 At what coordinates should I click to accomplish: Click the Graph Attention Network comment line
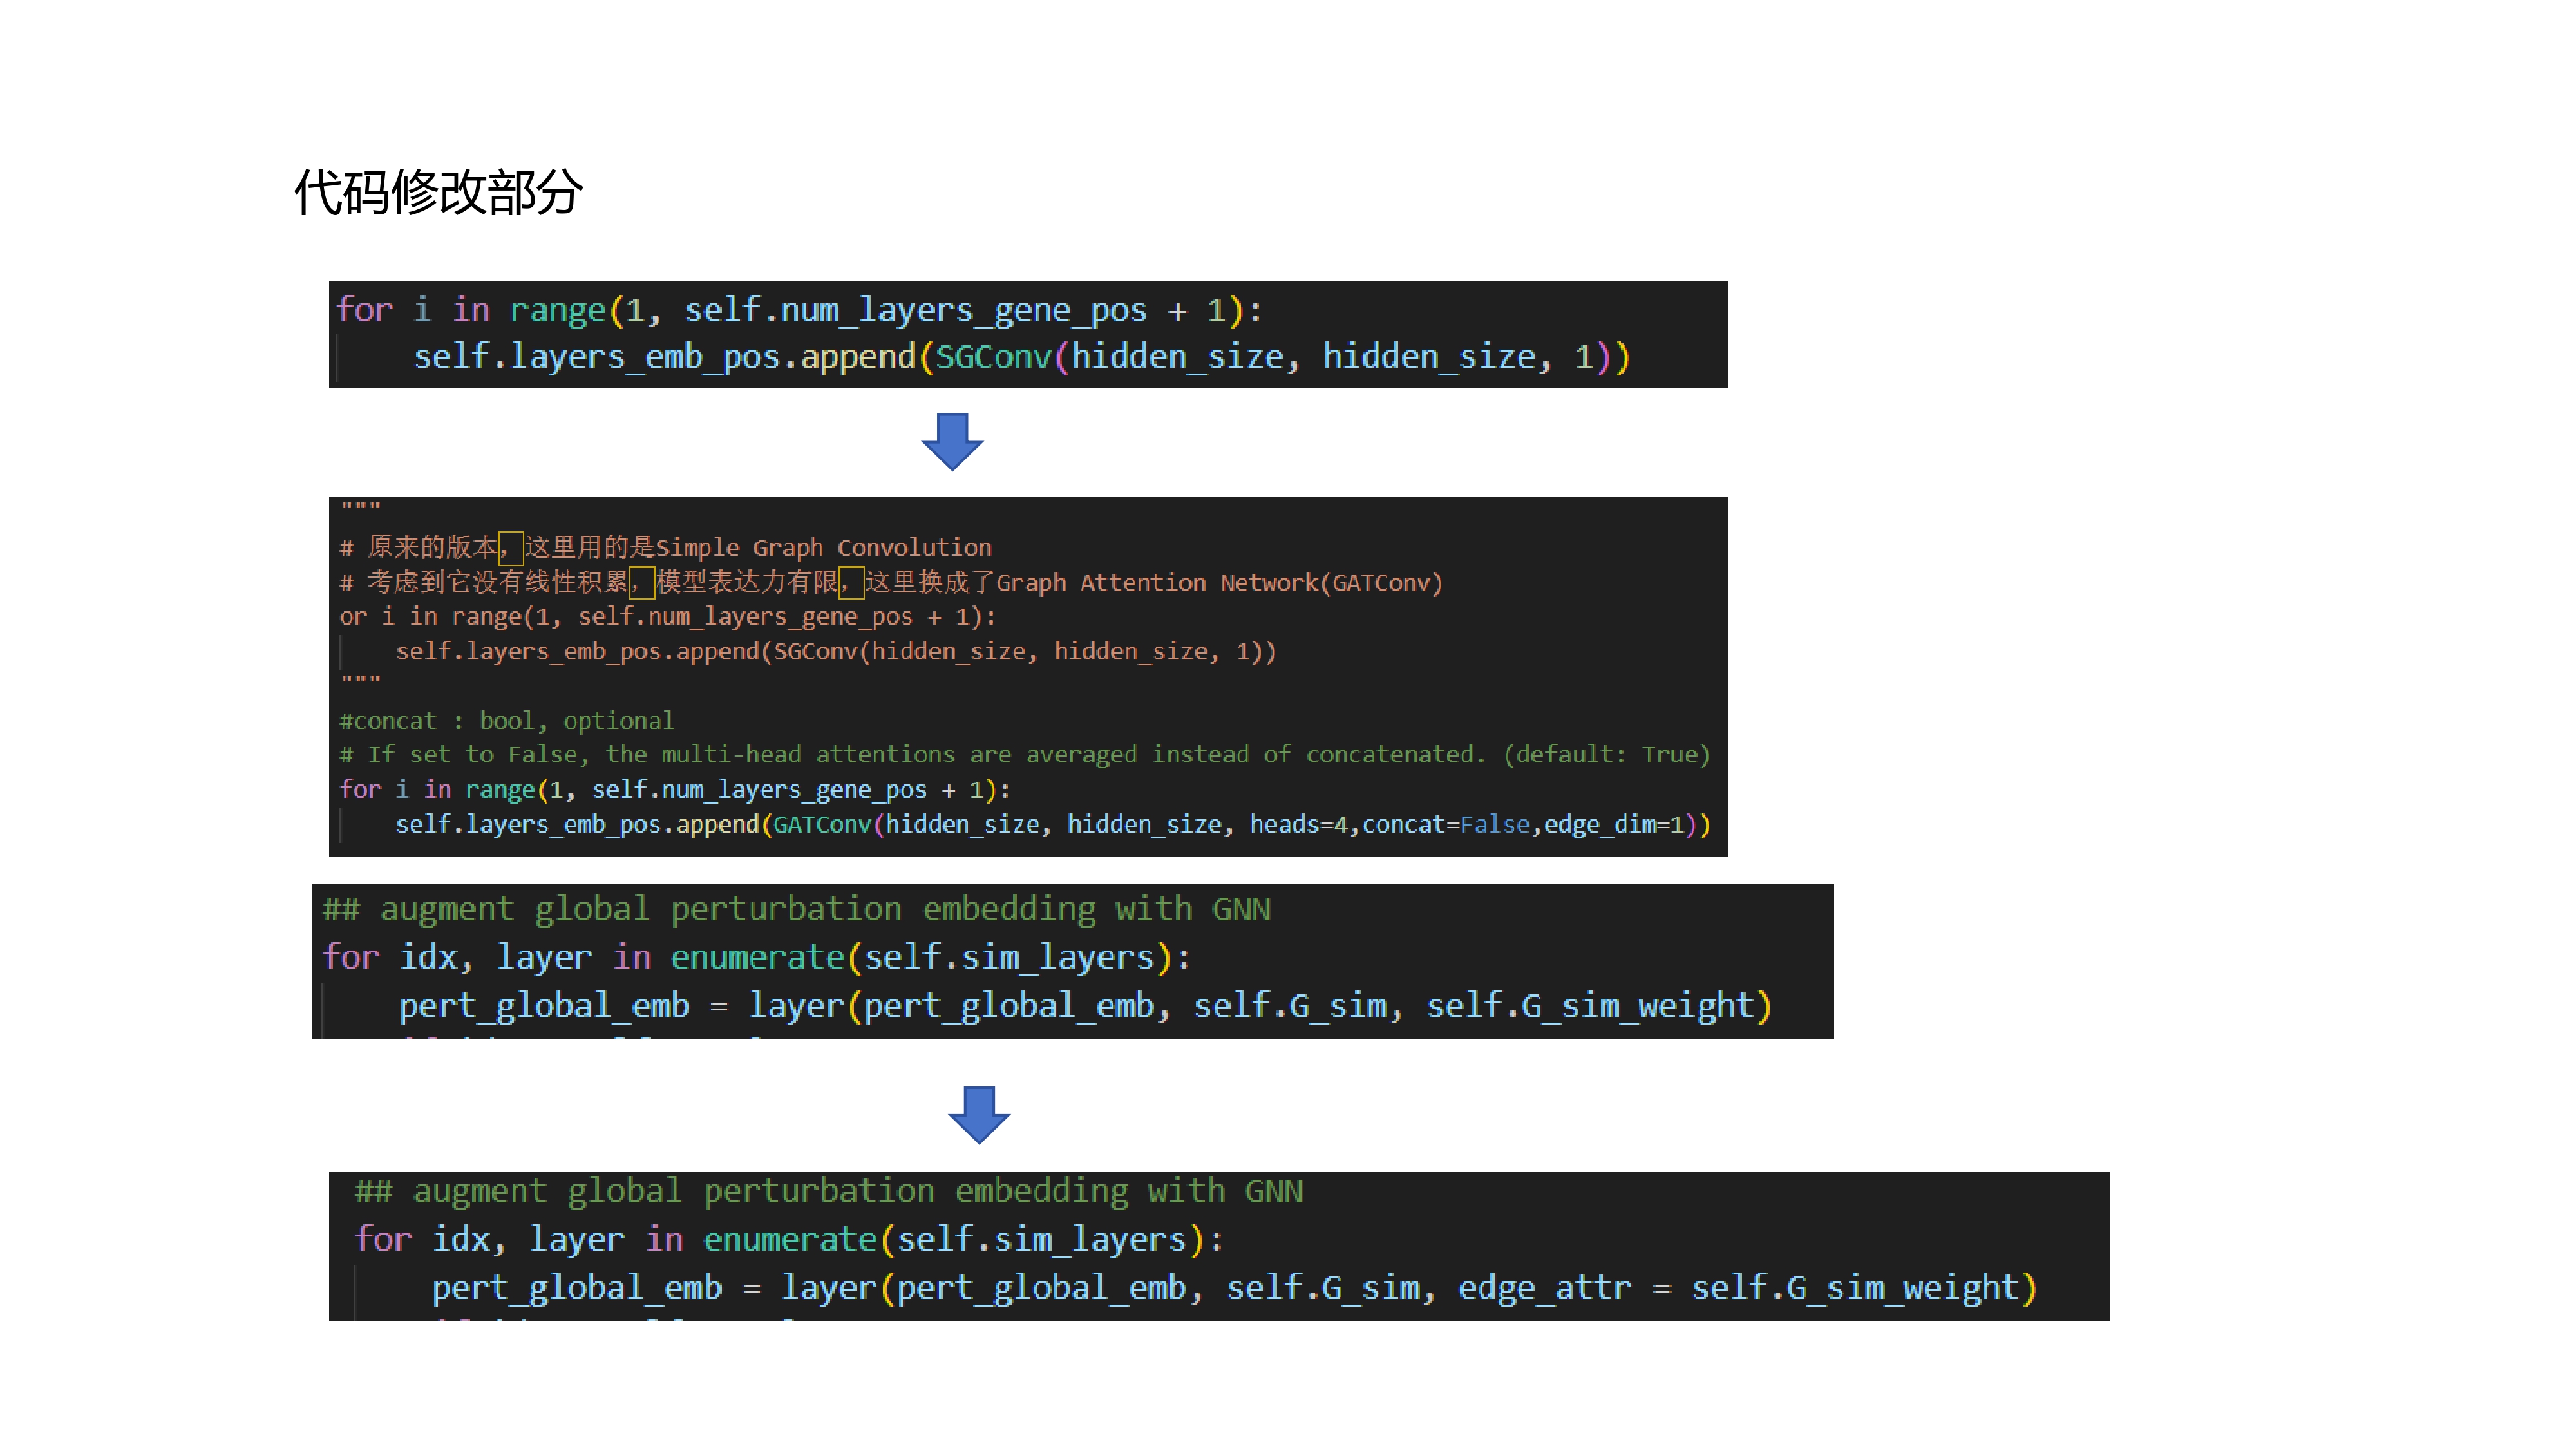891,582
